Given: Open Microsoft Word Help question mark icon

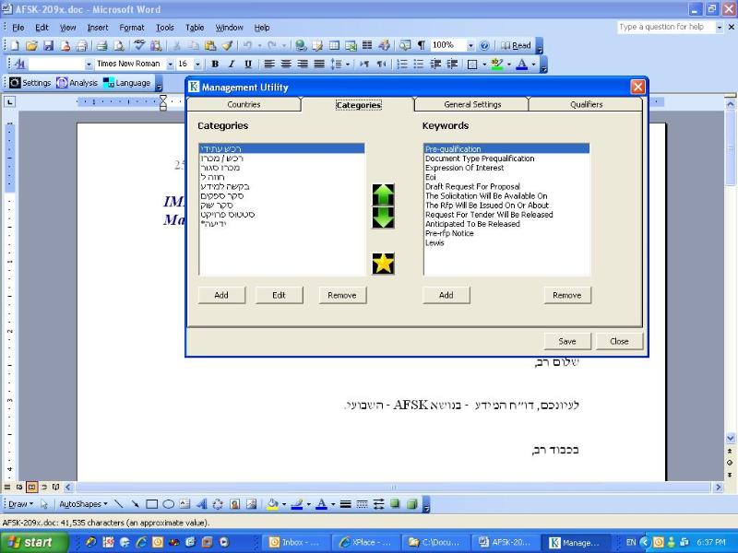Looking at the screenshot, I should point(483,45).
